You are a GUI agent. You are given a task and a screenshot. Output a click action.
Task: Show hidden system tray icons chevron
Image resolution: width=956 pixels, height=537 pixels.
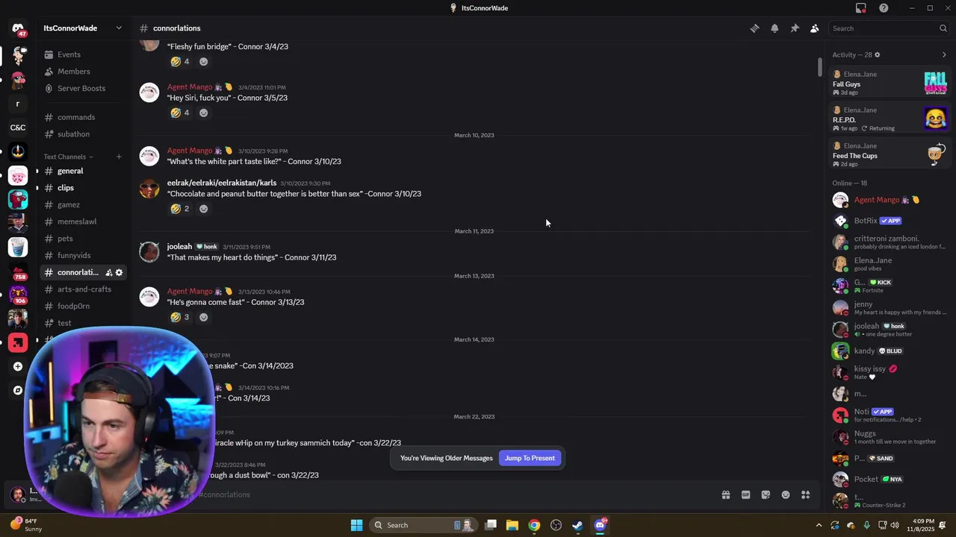(x=819, y=525)
